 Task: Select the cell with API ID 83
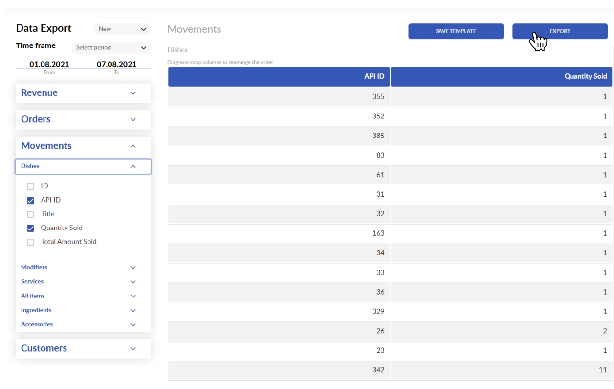(x=279, y=155)
